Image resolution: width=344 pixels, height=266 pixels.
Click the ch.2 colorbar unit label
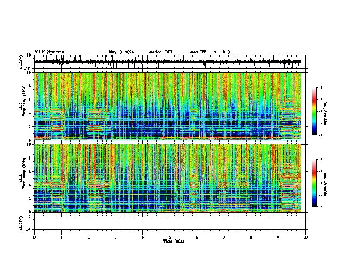(x=325, y=185)
